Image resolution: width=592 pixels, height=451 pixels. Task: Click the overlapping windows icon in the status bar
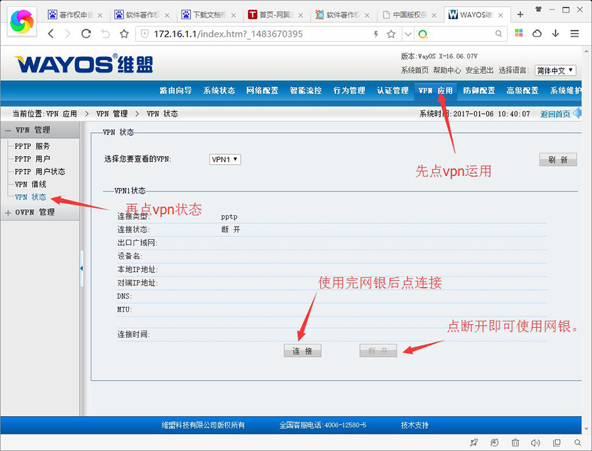pos(556,442)
